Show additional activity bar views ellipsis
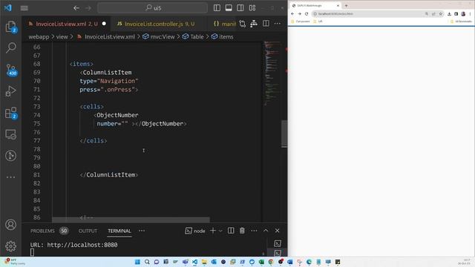This screenshot has height=267, width=475. point(11,177)
